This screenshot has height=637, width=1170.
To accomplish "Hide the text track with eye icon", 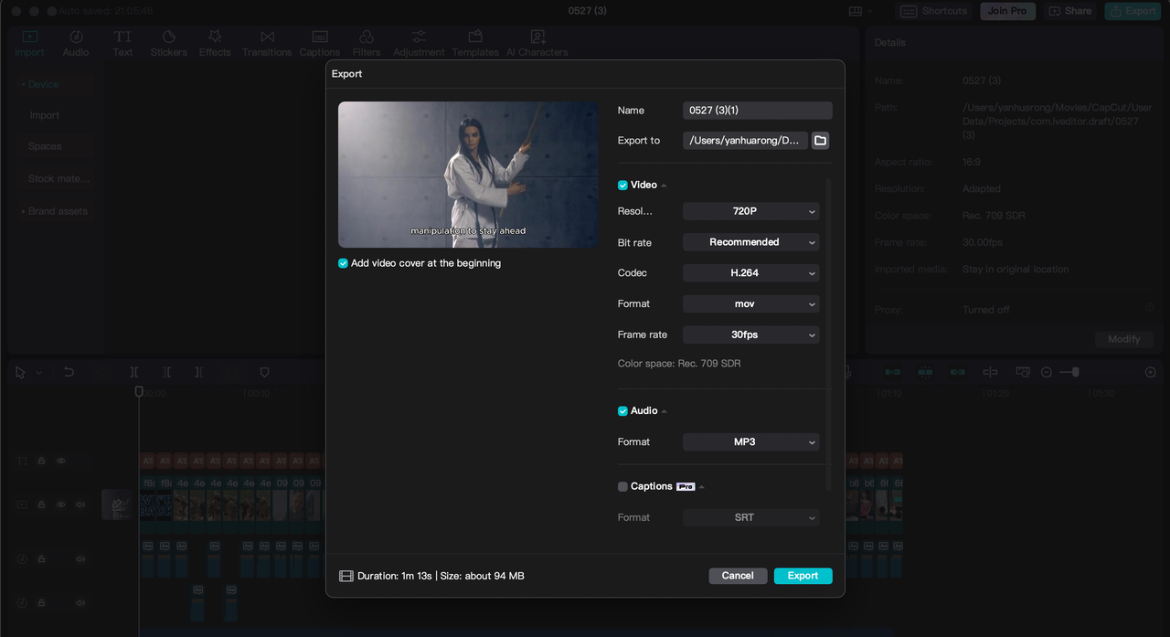I will [61, 462].
